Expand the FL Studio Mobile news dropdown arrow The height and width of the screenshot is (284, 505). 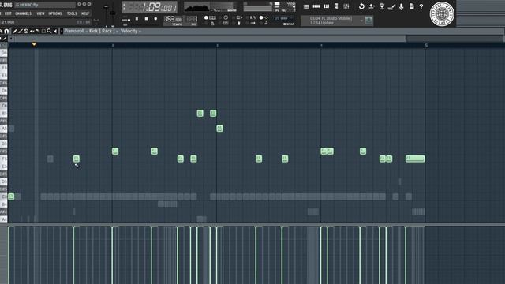pos(361,21)
